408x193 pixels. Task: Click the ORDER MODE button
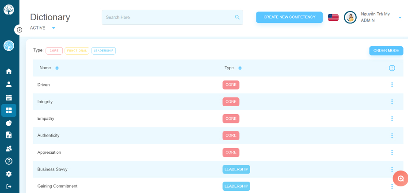click(x=386, y=51)
